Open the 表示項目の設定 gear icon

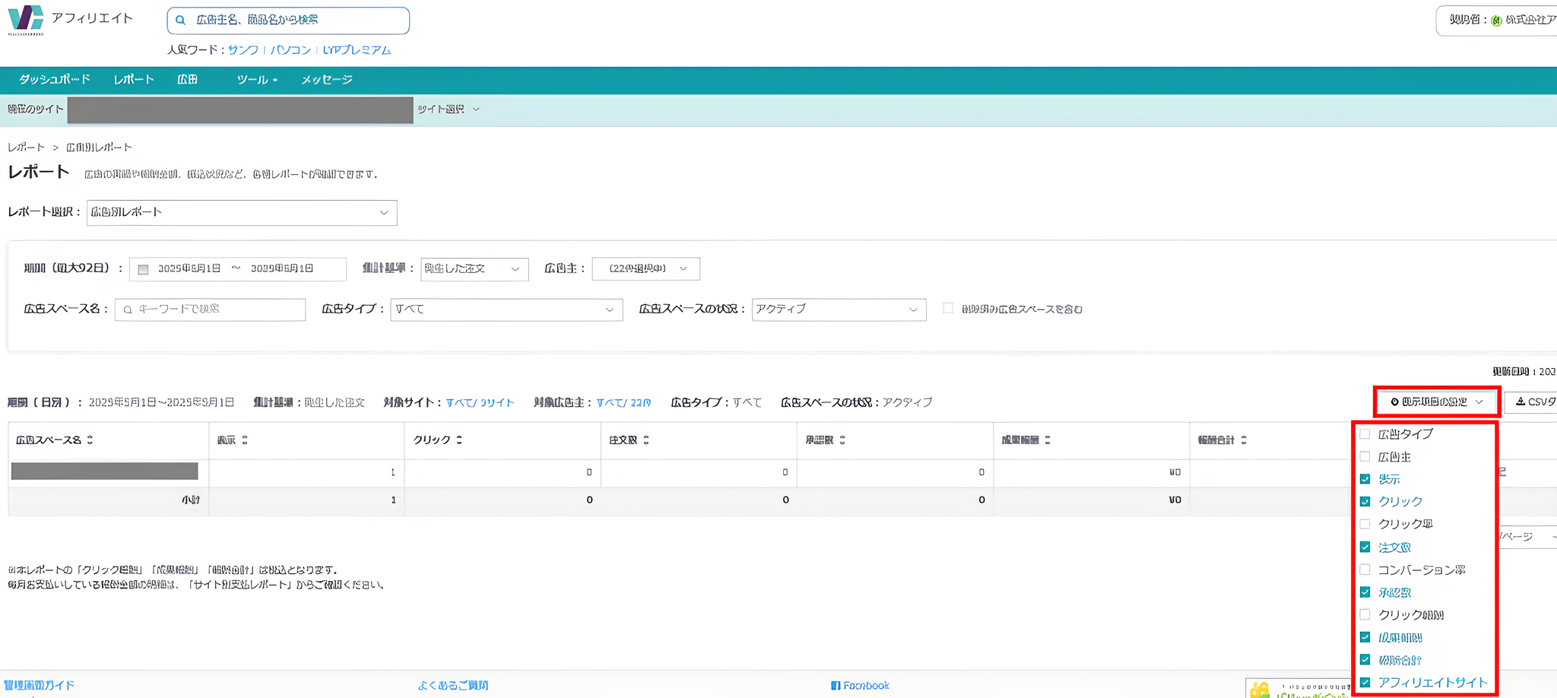coord(1394,401)
